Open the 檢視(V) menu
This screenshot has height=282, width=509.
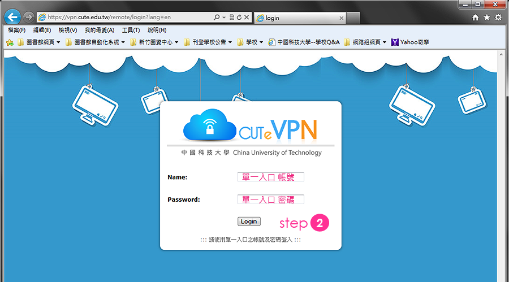[x=68, y=30]
